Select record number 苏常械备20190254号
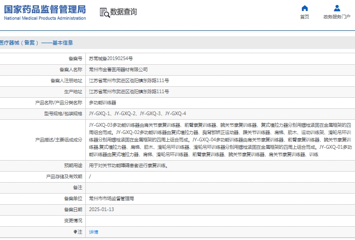This screenshot has height=240, width=355. 111,58
